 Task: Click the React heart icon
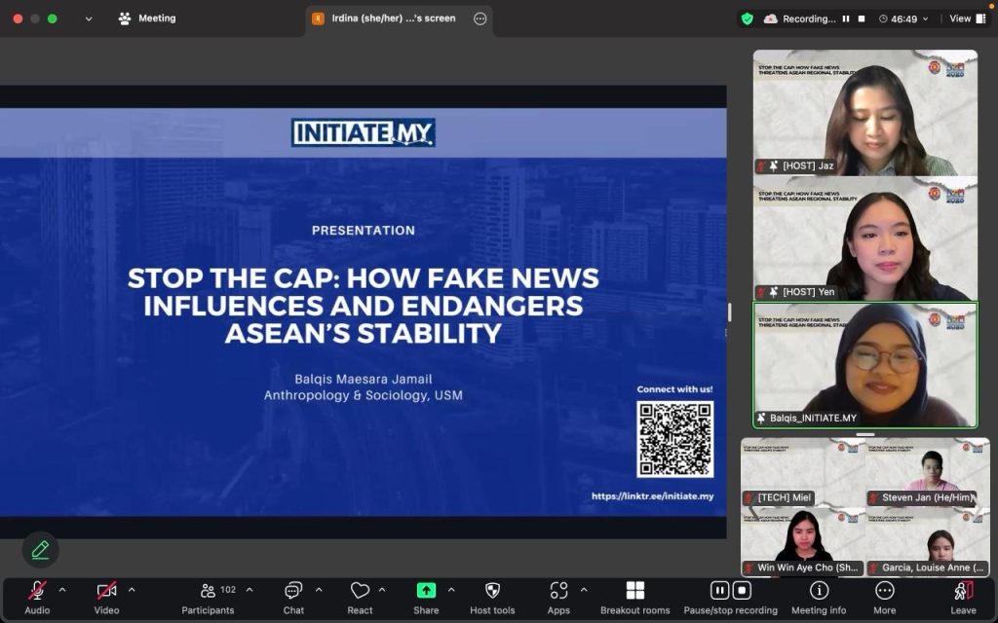point(360,591)
